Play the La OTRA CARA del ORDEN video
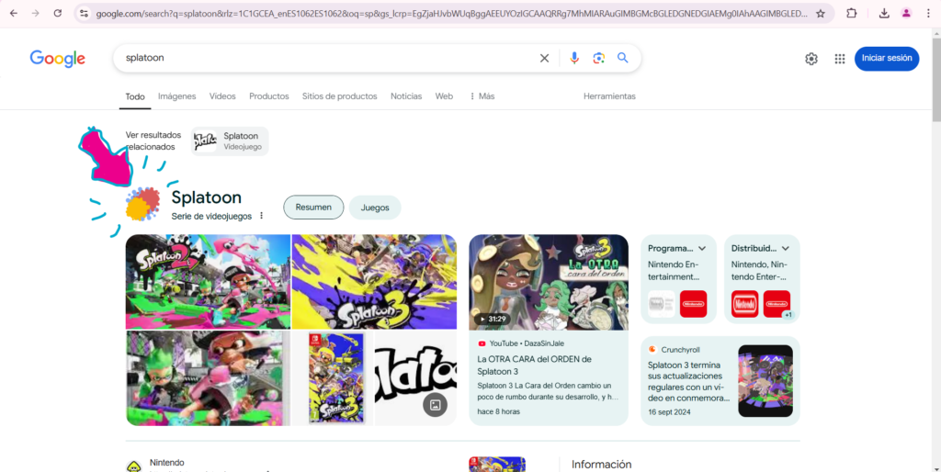Viewport: 941px width, 472px height. (549, 282)
